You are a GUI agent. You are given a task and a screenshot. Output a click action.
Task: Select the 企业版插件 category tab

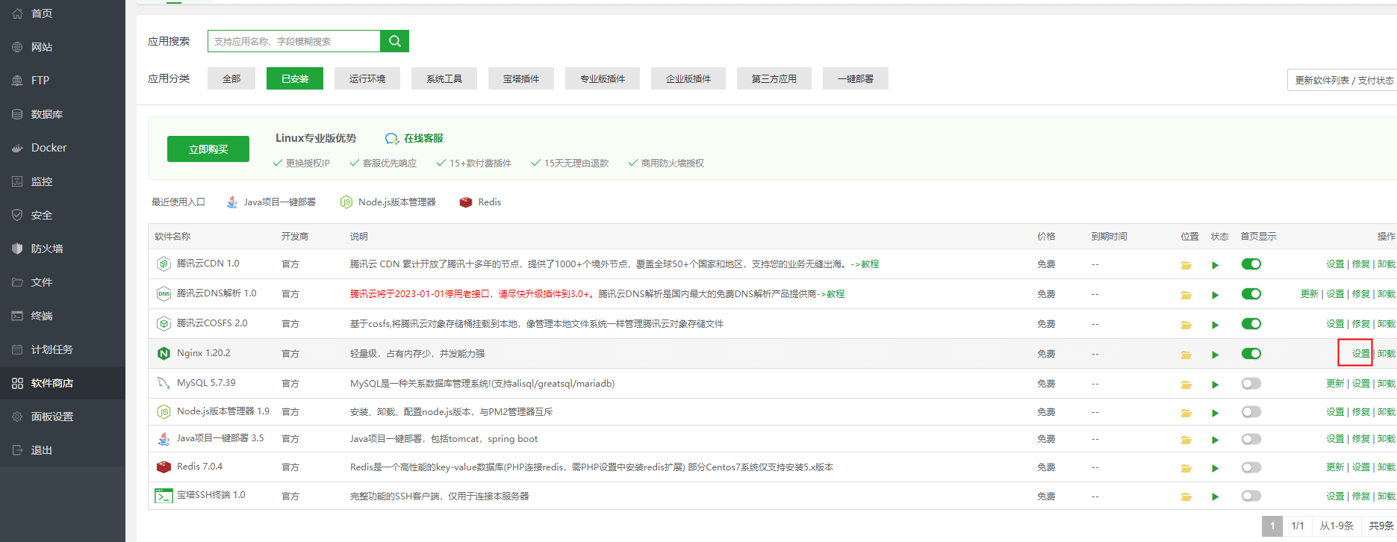coord(688,78)
